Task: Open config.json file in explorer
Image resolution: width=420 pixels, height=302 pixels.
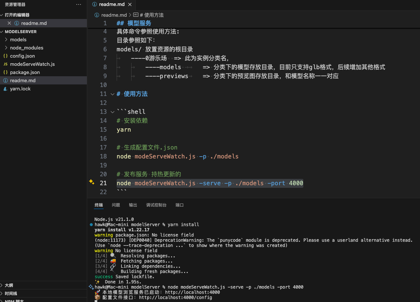Action: tap(22, 56)
